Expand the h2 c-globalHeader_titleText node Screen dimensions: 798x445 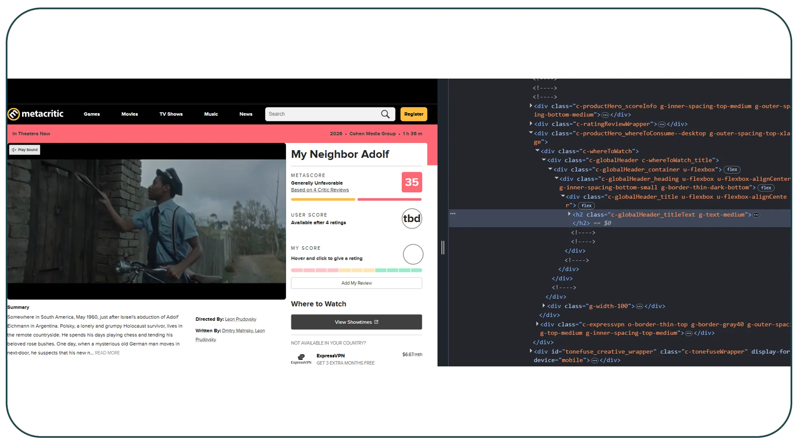(x=569, y=214)
